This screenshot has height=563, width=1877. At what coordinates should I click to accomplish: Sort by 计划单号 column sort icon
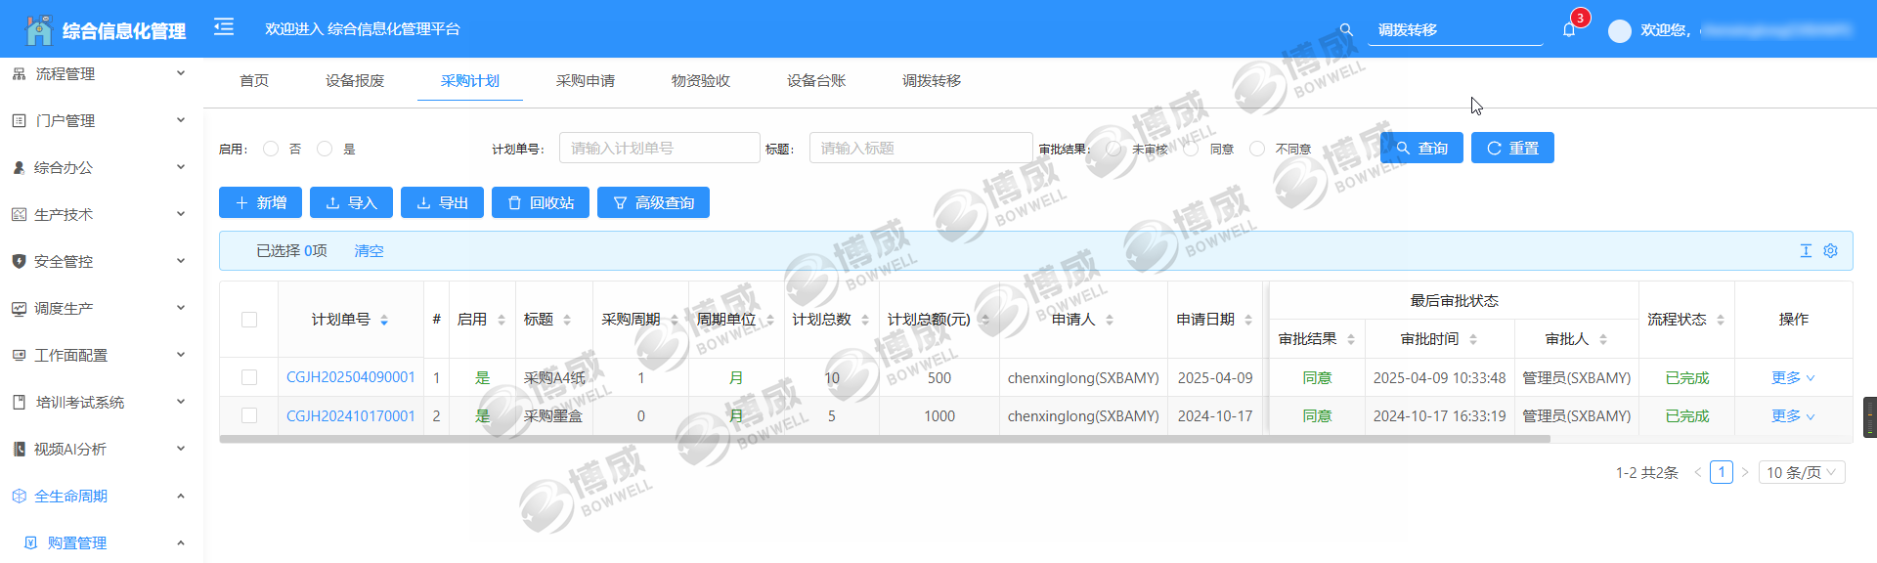(384, 321)
